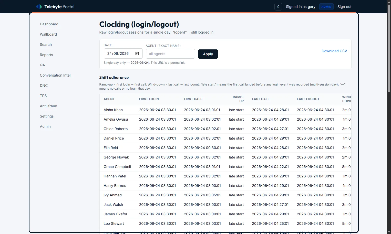Go to the TPS section
Screen dimensions: 391x234
(43, 96)
